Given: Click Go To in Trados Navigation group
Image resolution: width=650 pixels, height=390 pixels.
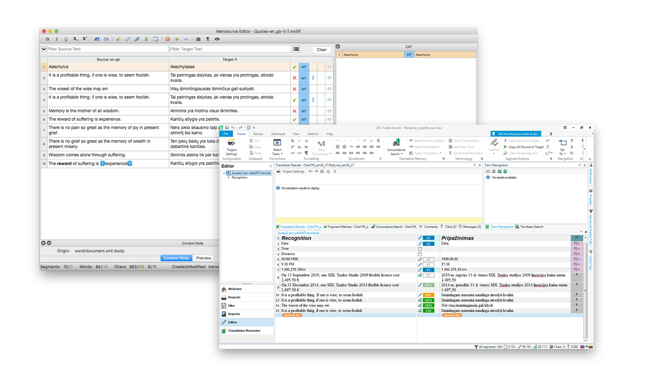Looking at the screenshot, I should click(x=562, y=147).
